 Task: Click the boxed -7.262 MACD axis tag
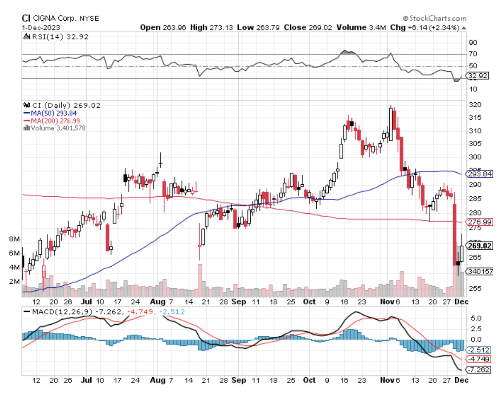(479, 369)
